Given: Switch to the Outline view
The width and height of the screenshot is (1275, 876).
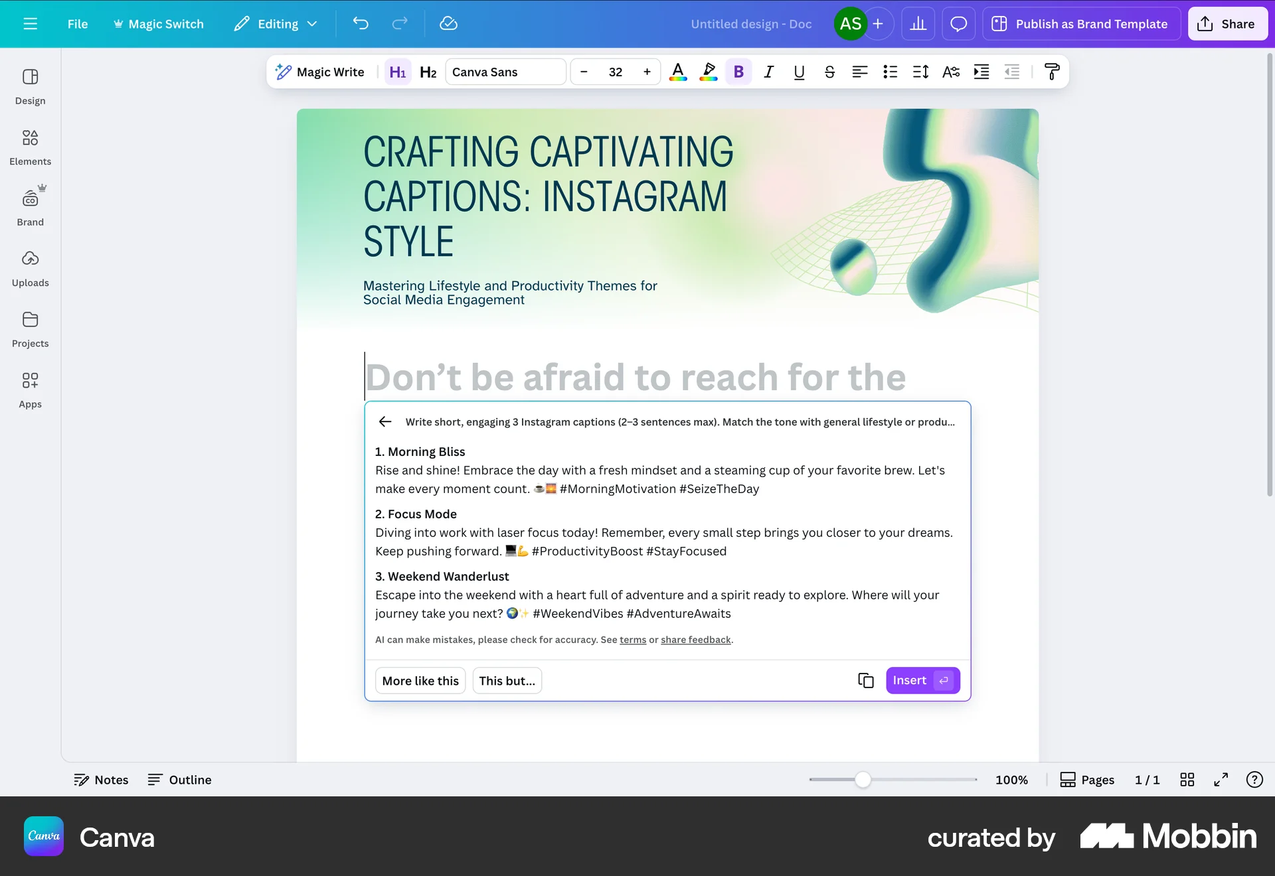Looking at the screenshot, I should (x=179, y=780).
